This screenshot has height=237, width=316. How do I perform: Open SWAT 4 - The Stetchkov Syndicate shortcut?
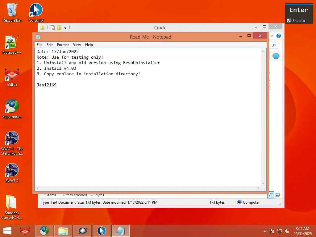(12, 143)
